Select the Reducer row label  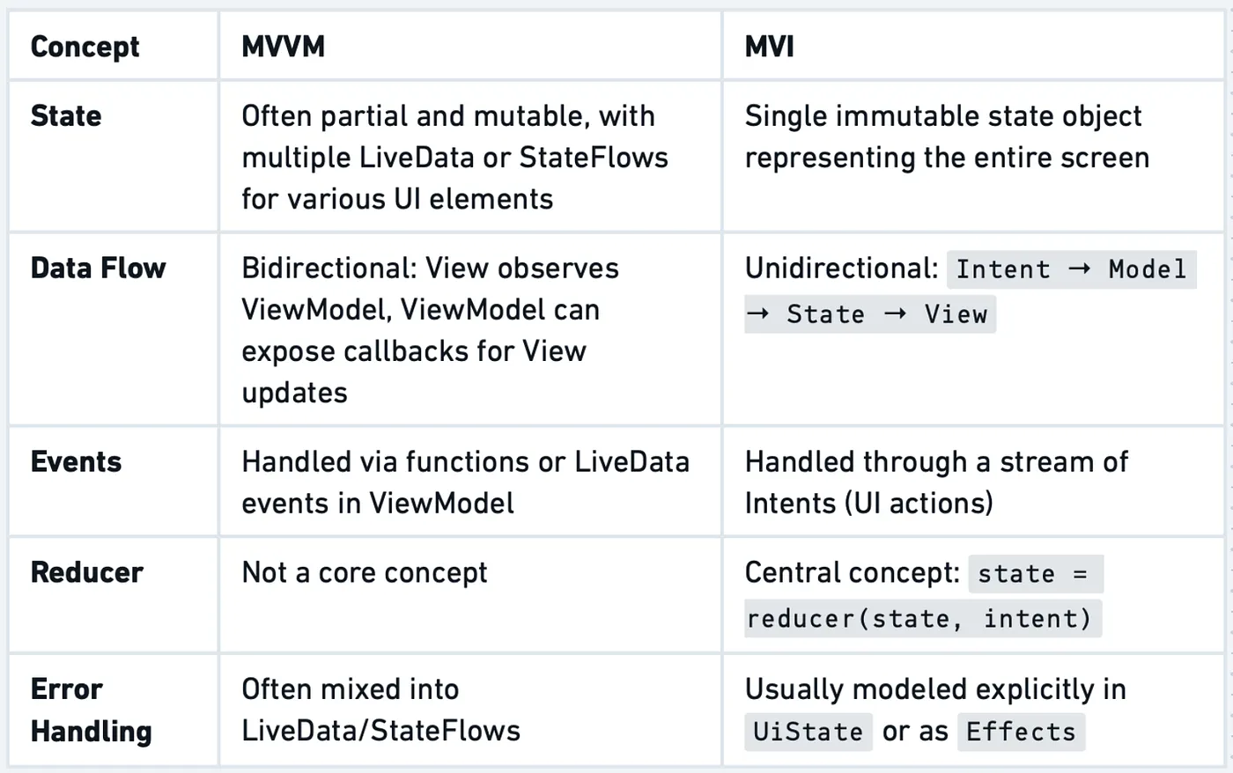click(x=86, y=572)
